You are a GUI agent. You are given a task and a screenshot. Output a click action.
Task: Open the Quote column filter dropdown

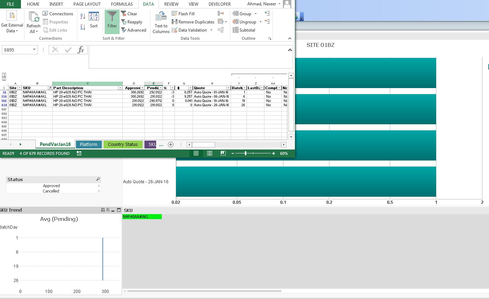click(x=229, y=88)
